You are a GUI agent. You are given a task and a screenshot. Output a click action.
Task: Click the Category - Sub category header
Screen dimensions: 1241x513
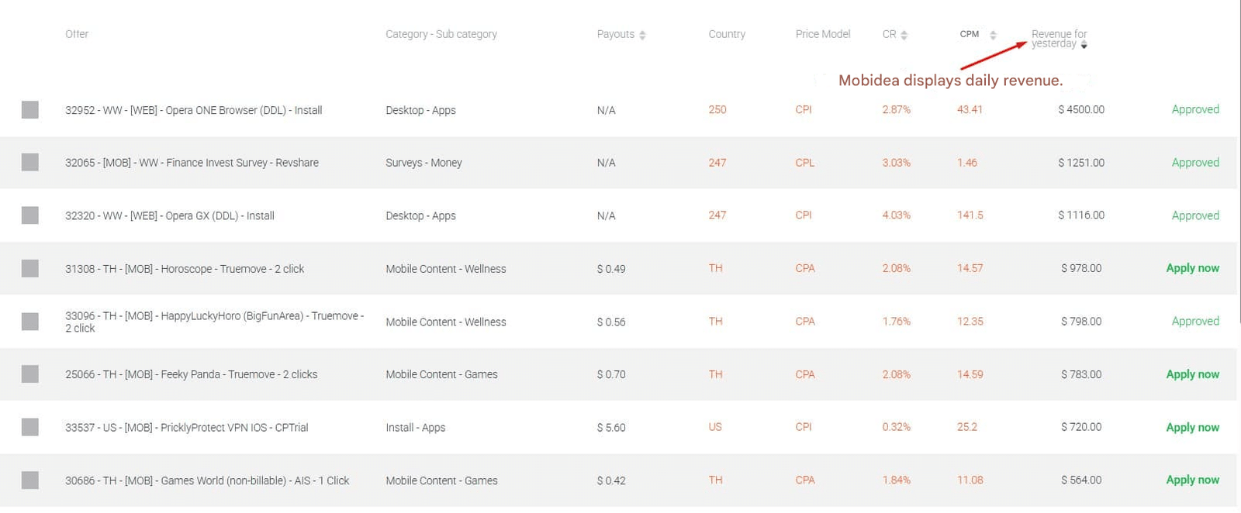[x=441, y=34]
